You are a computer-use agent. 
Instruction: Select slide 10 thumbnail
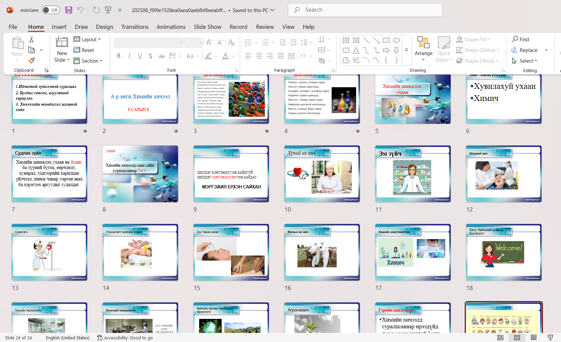point(322,174)
